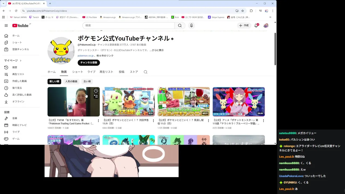Expand the マイページ section chevron
Viewport: 345px width, 194px height.
20,61
